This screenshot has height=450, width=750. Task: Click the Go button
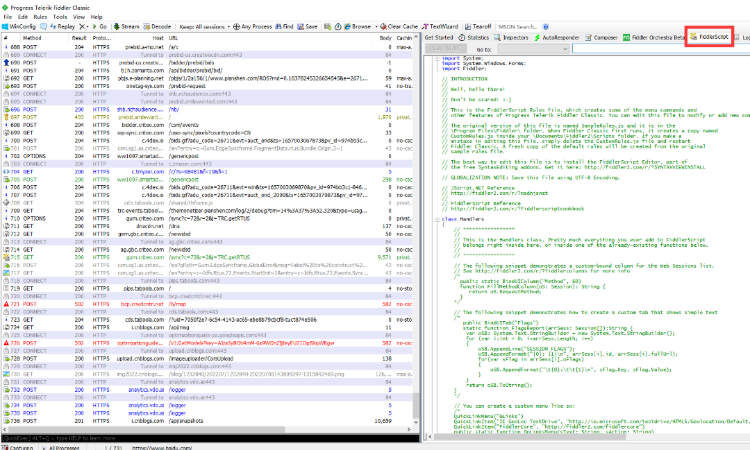point(99,27)
